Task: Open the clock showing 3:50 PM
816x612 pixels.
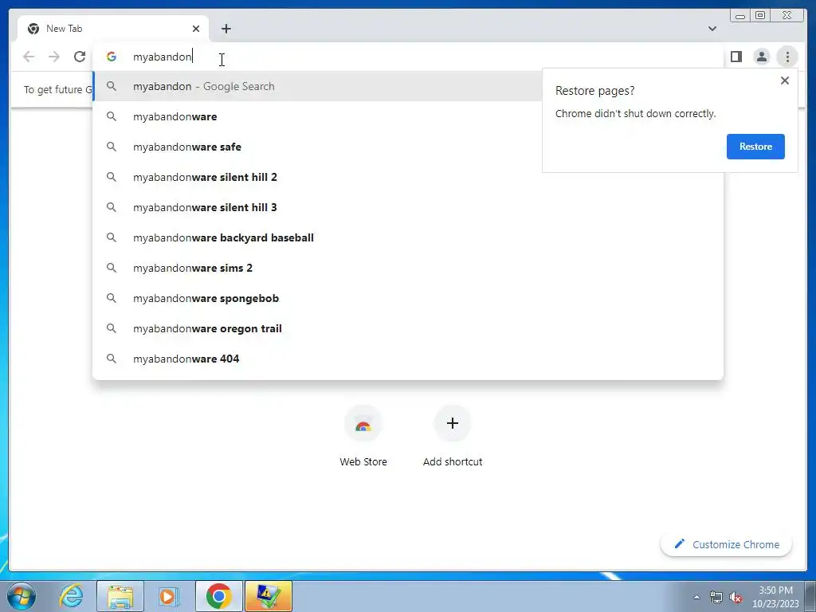Action: (775, 597)
